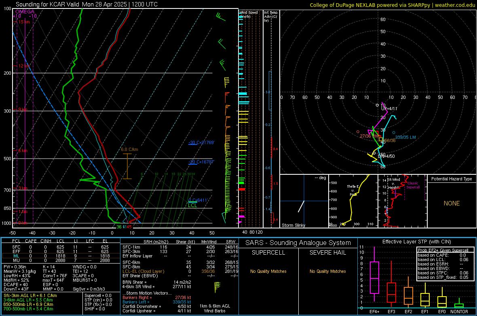This screenshot has height=316, width=477.
Task: Click the 'Storm Slinky' caption
Action: [293, 225]
